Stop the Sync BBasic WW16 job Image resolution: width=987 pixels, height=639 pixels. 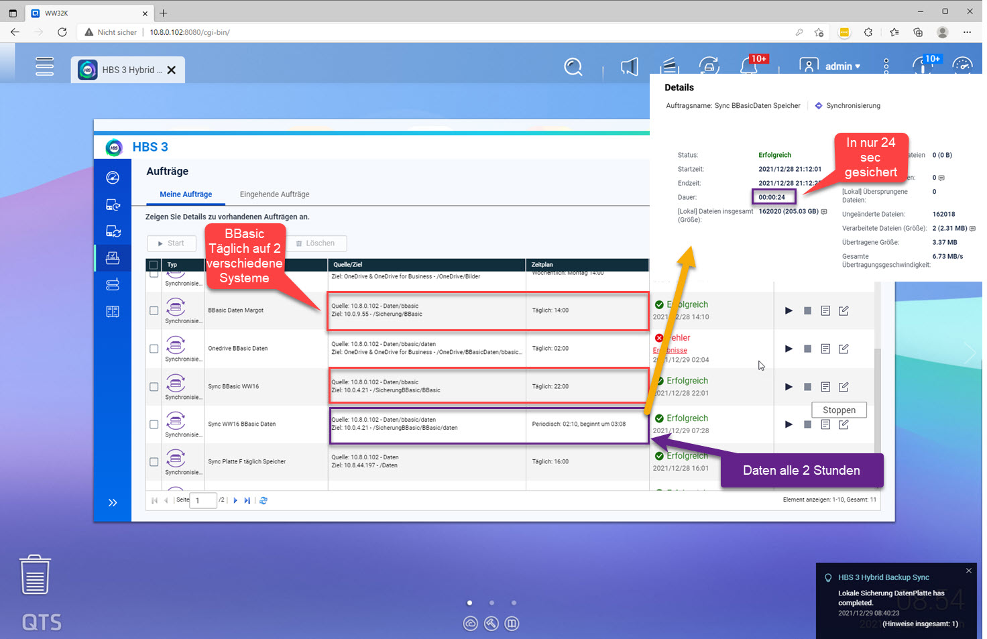tap(807, 387)
